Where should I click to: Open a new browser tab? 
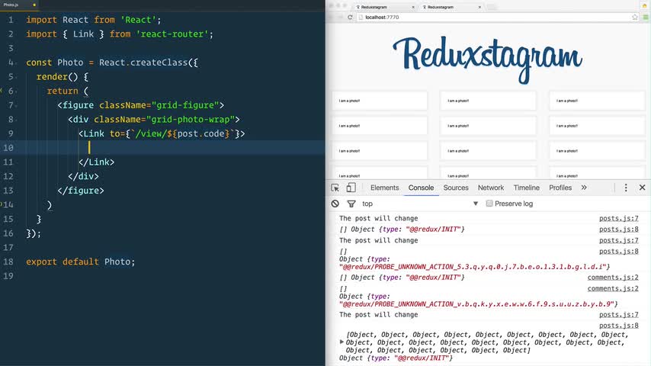click(x=492, y=7)
